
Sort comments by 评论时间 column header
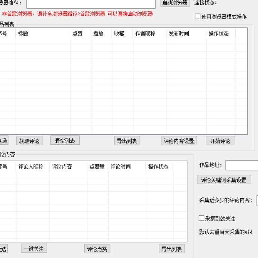pyautogui.click(x=127, y=167)
